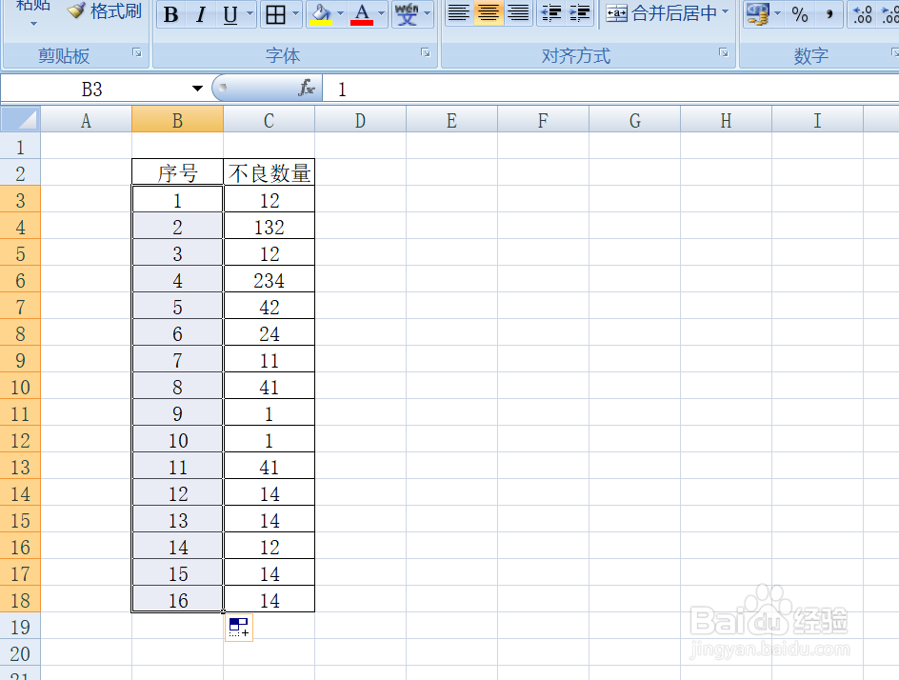Apply comma thousands separator style
The image size is (899, 680).
(x=828, y=15)
